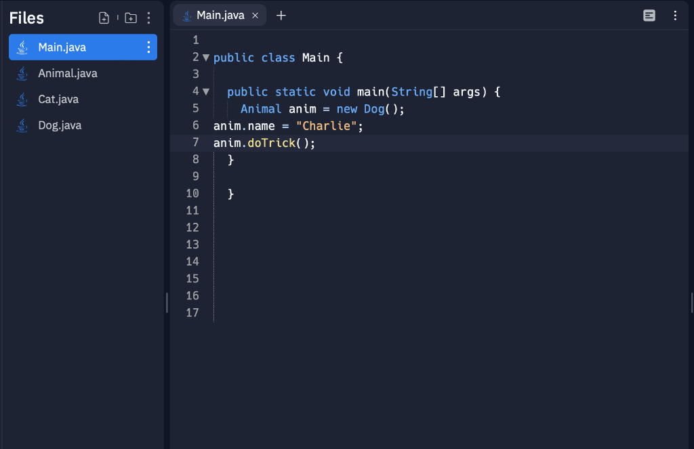Collapse class Main code fold on line 2

pyautogui.click(x=206, y=58)
